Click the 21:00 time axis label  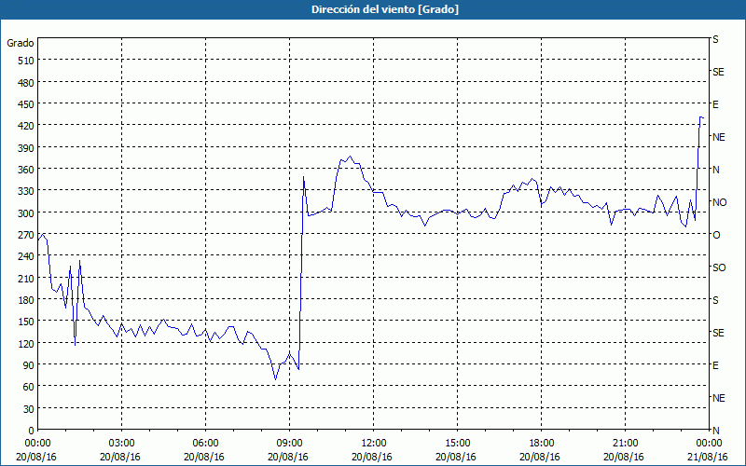tap(625, 444)
